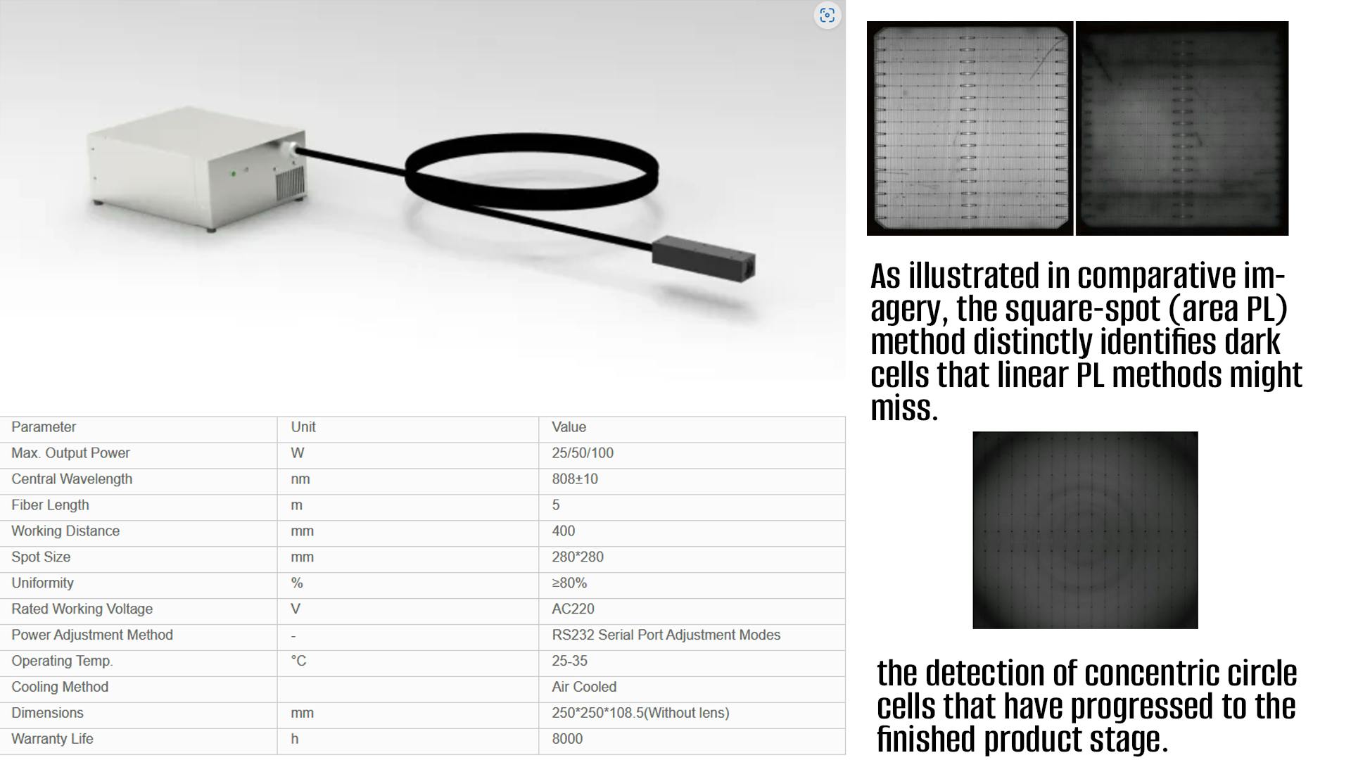Click the Value column header
The height and width of the screenshot is (760, 1351).
pyautogui.click(x=569, y=427)
